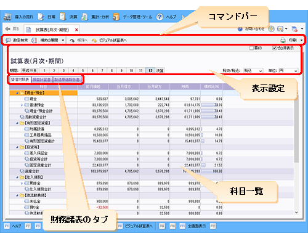
Task: Click the ヘルプ question mark icon
Action: pyautogui.click(x=160, y=17)
